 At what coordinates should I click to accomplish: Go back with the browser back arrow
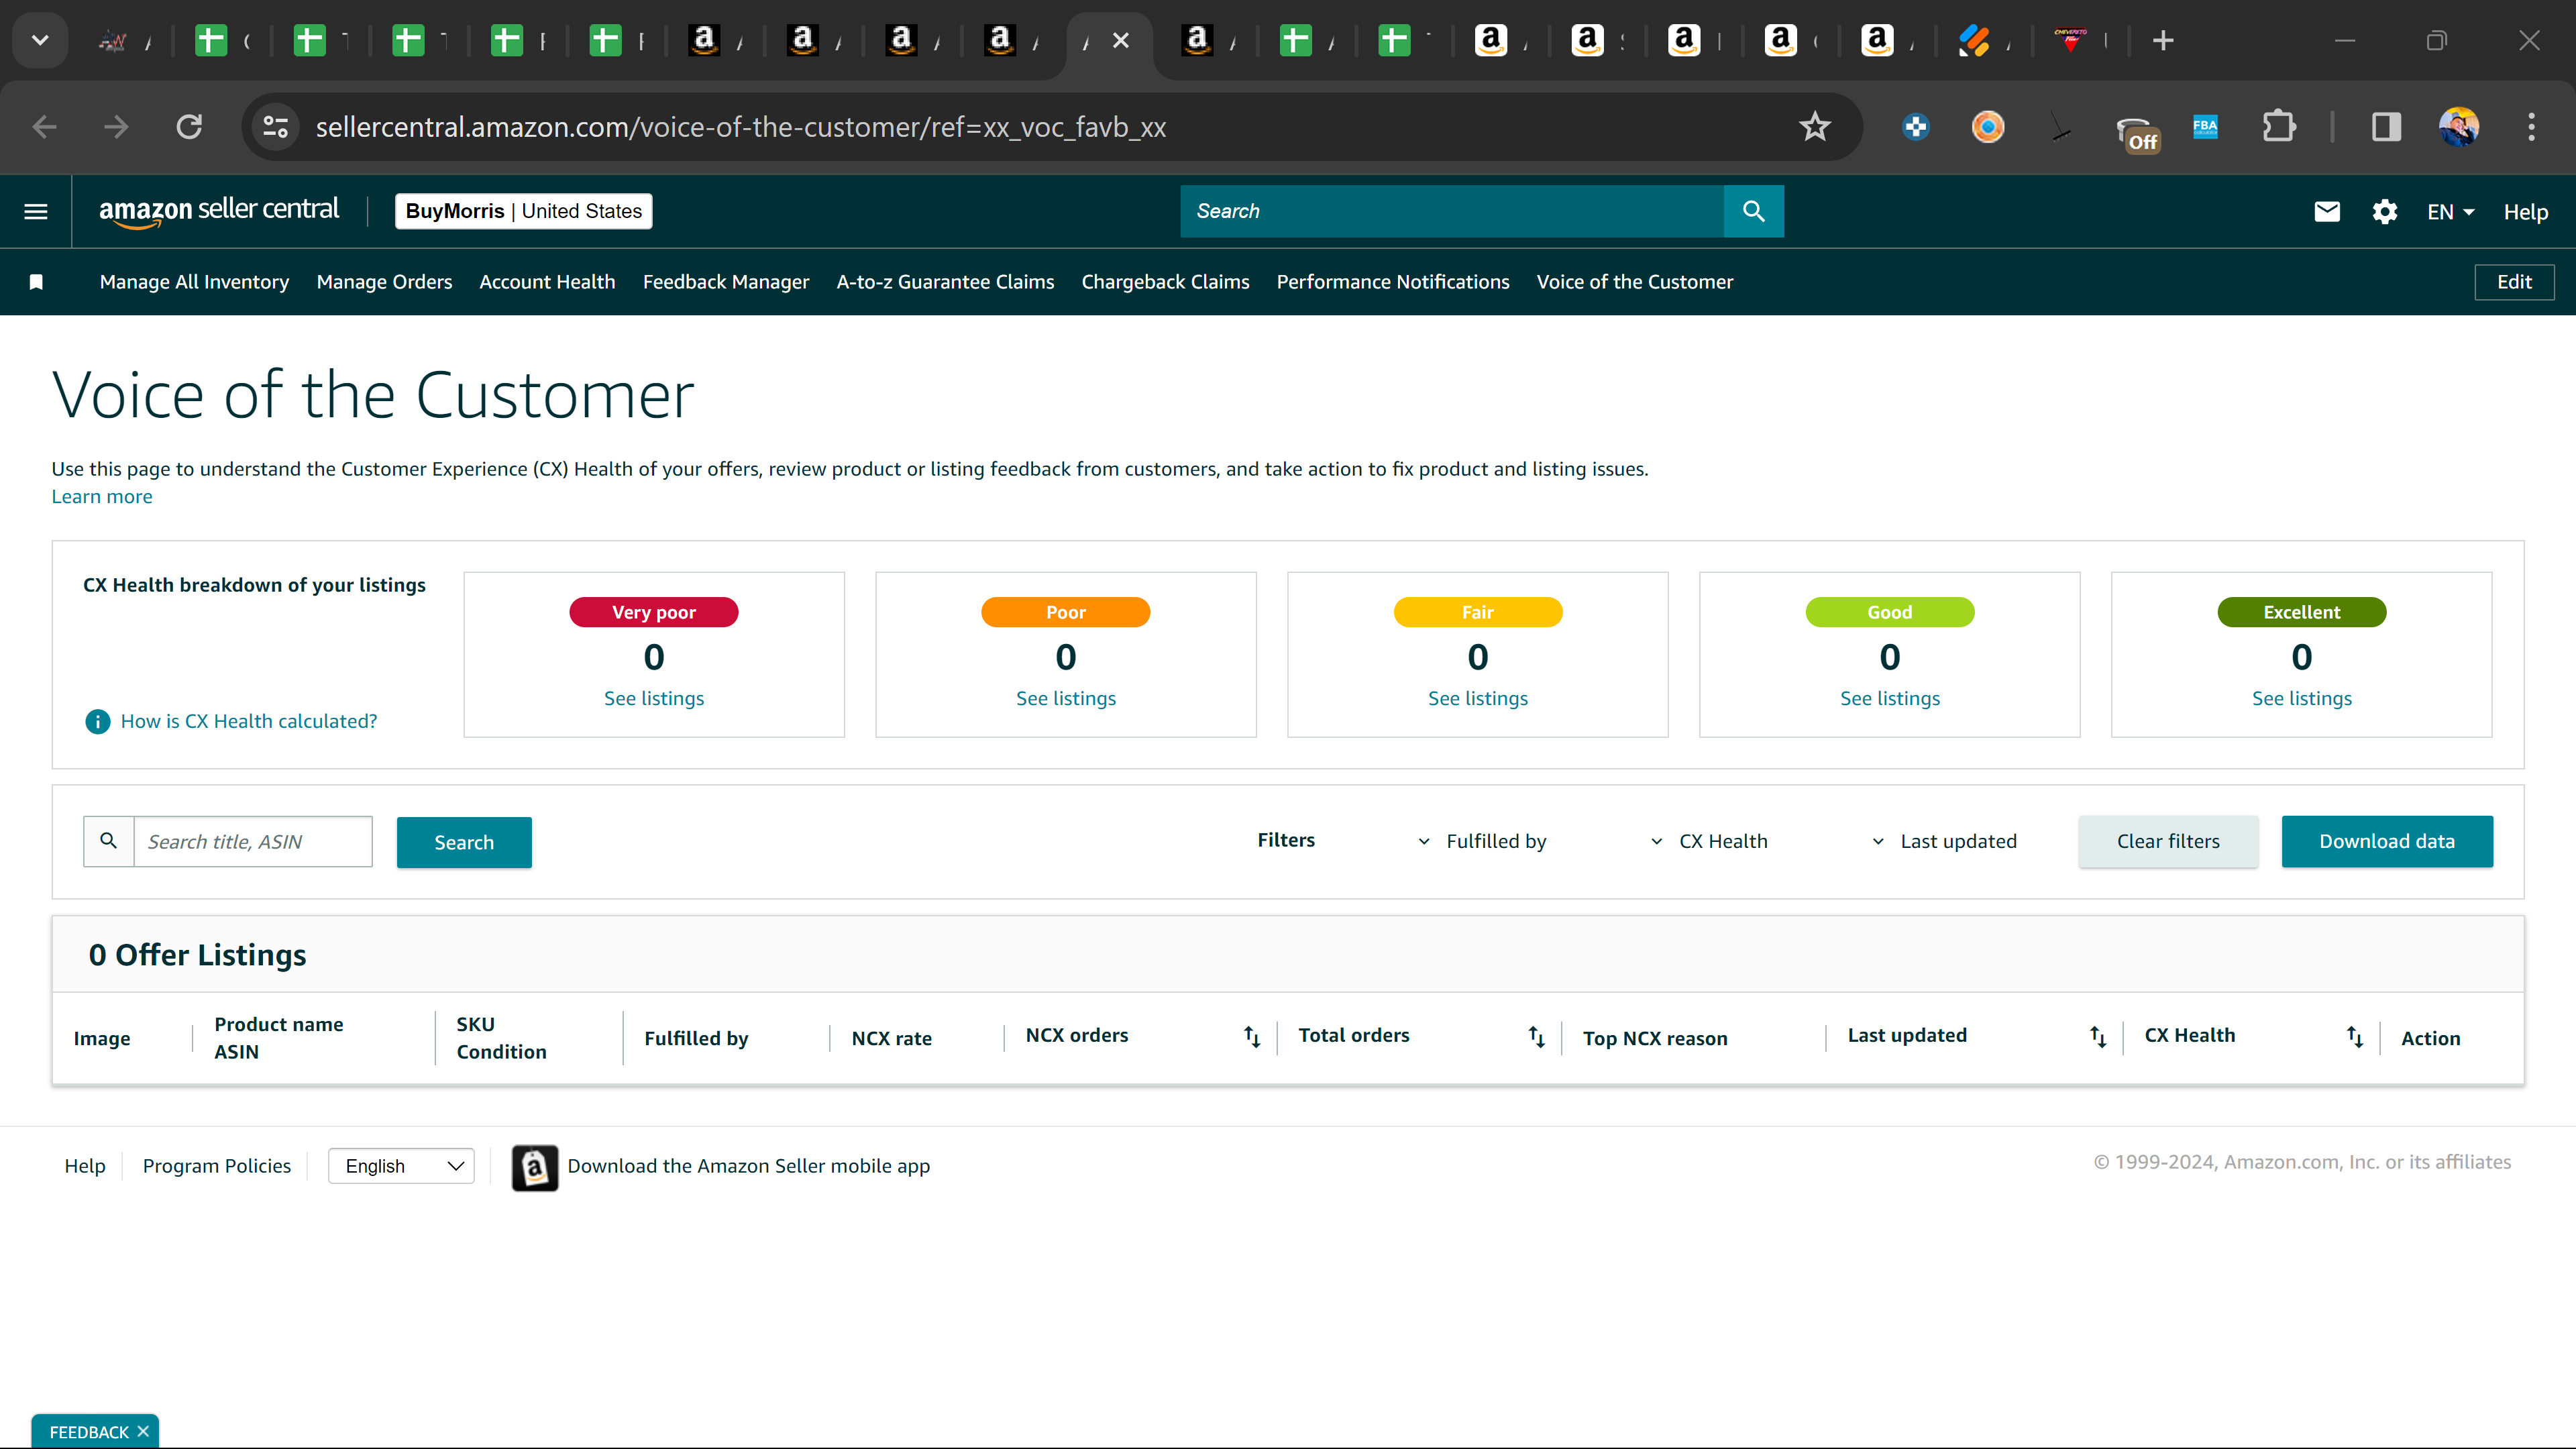(x=45, y=127)
